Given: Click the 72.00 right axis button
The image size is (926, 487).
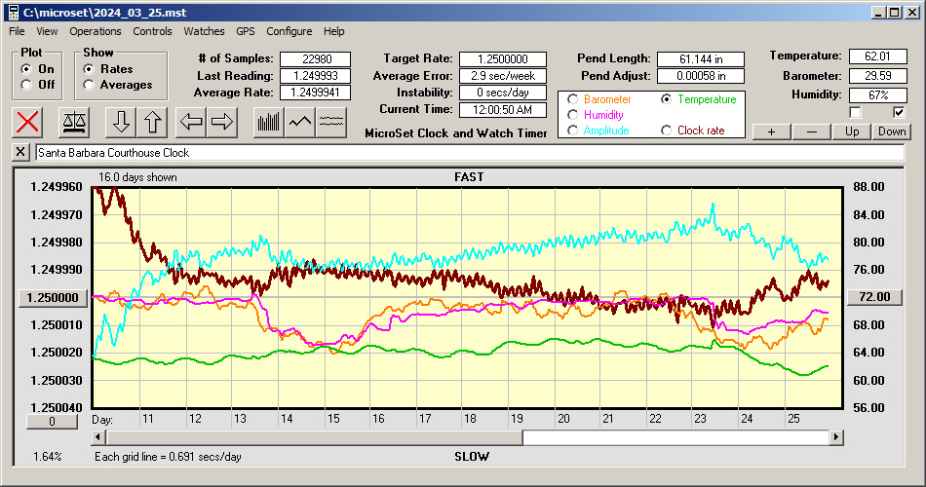Looking at the screenshot, I should (x=874, y=297).
